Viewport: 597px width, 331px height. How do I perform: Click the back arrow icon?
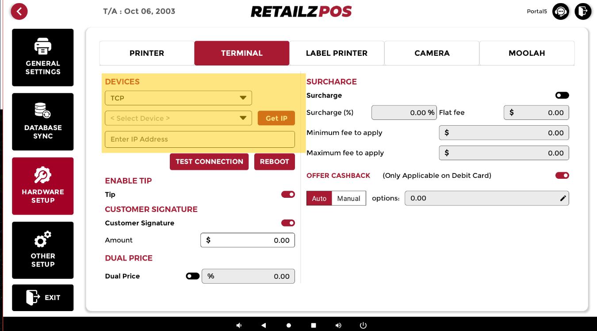[19, 12]
